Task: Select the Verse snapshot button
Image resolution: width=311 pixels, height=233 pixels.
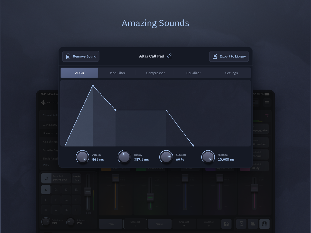Action: (x=159, y=224)
